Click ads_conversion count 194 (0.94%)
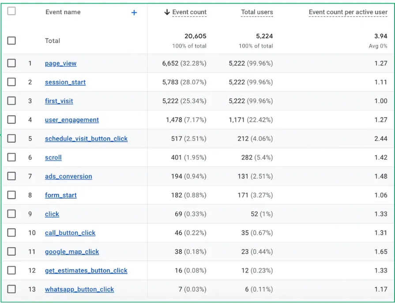 (189, 177)
